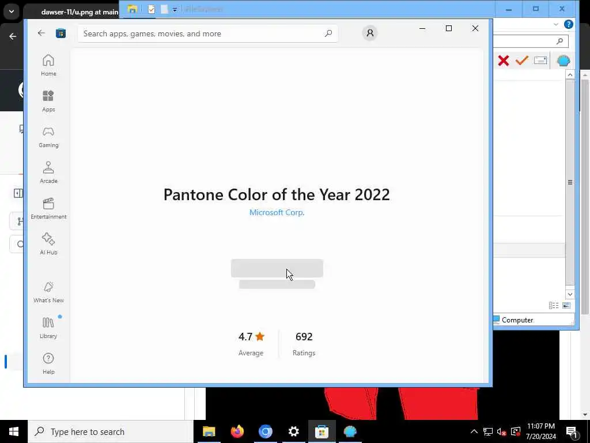Viewport: 590px width, 443px height.
Task: Launch Firefox from the taskbar
Action: pos(237,431)
